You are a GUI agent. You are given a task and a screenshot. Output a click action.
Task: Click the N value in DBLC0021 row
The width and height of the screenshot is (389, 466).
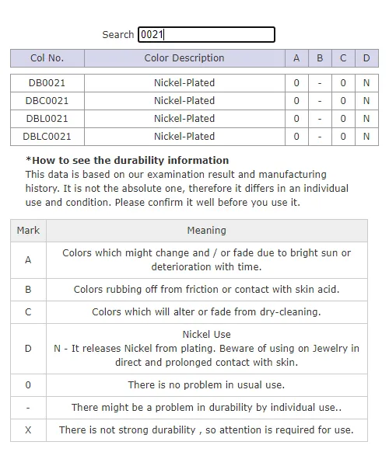[x=366, y=137]
